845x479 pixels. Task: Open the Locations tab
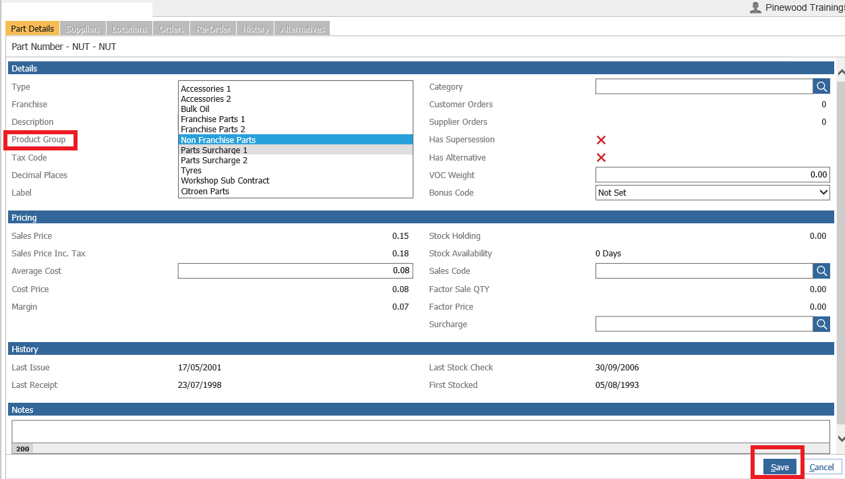pos(129,28)
